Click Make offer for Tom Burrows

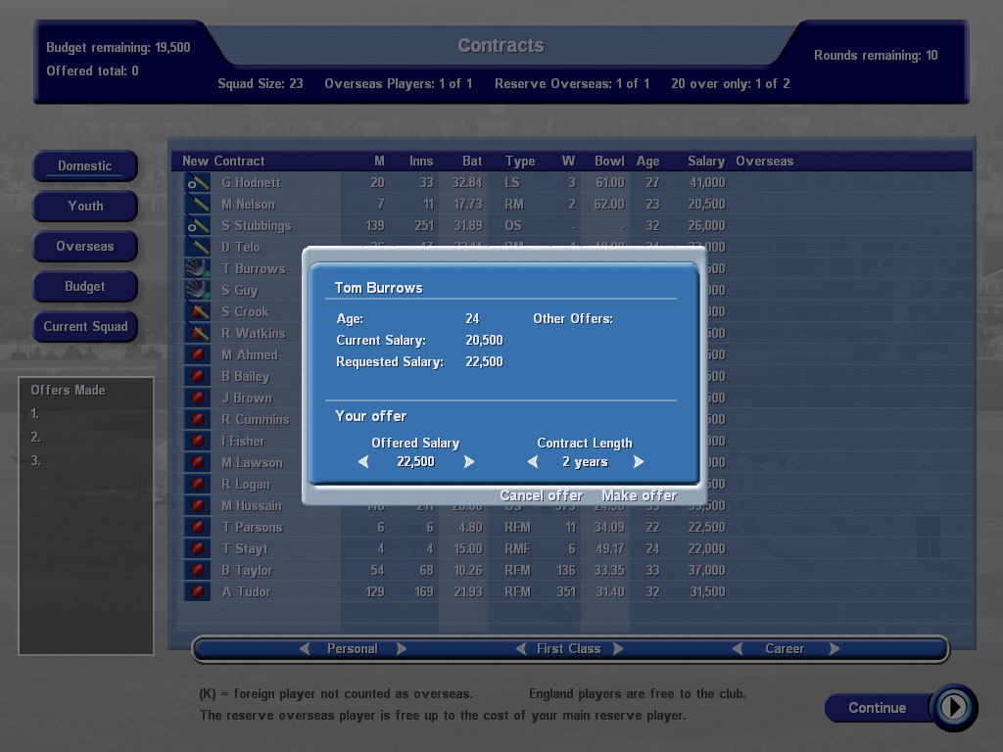[639, 495]
